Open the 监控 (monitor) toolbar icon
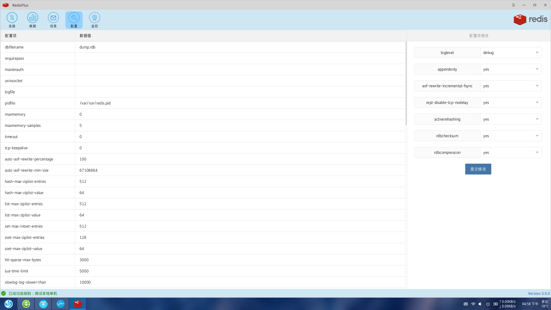The width and height of the screenshot is (551, 310). pyautogui.click(x=95, y=20)
